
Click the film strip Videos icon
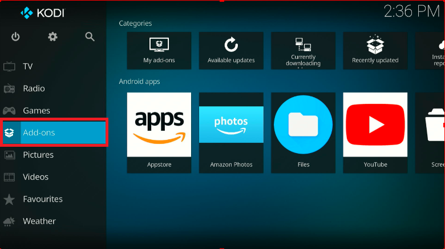click(9, 177)
